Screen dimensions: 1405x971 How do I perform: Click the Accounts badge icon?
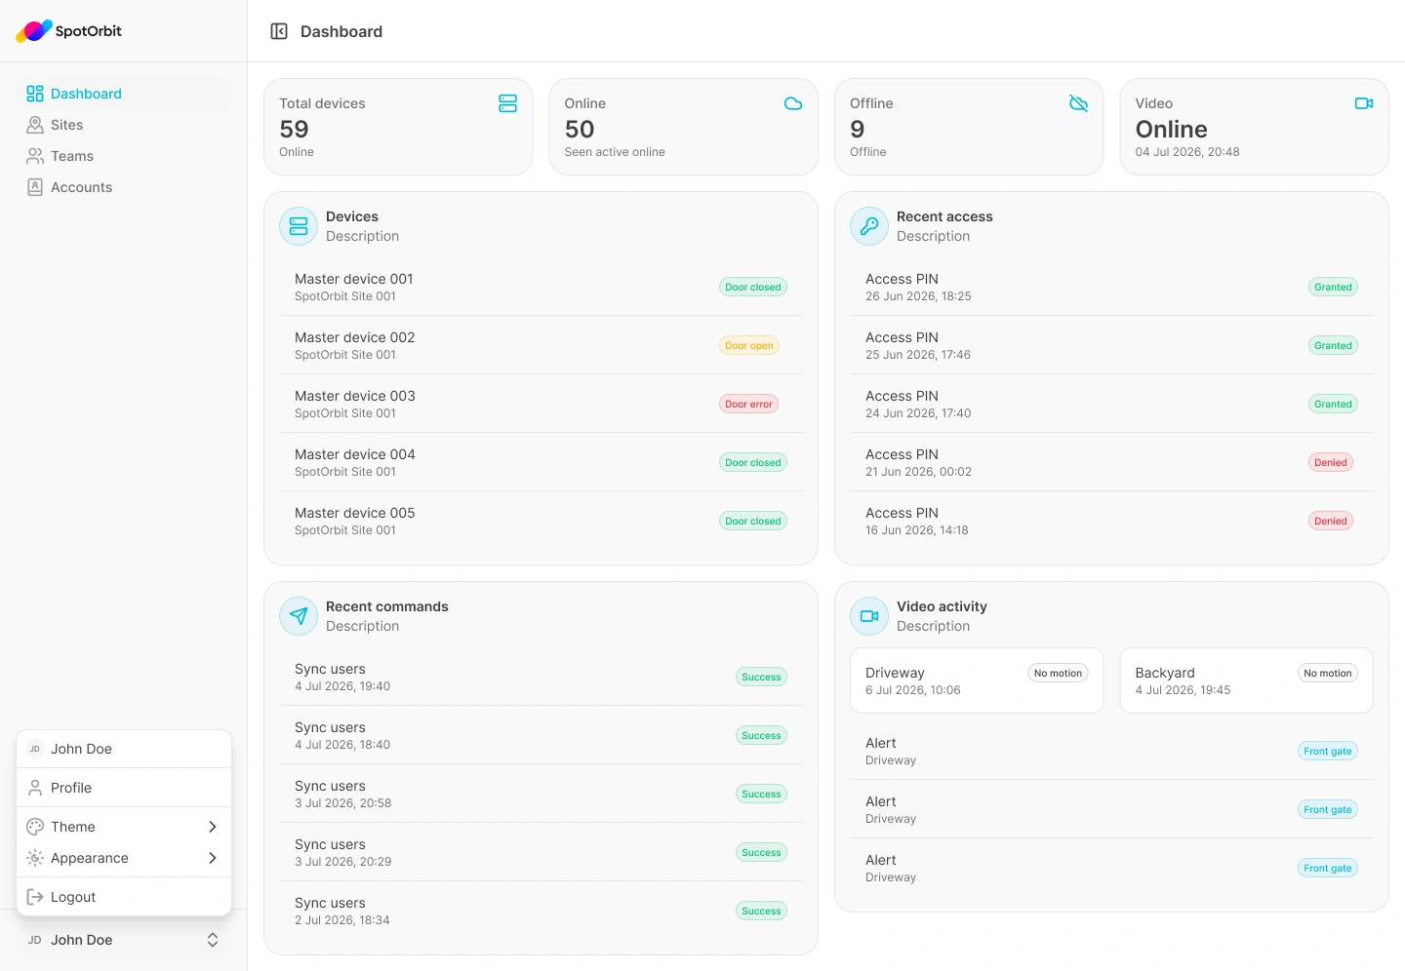coord(35,187)
